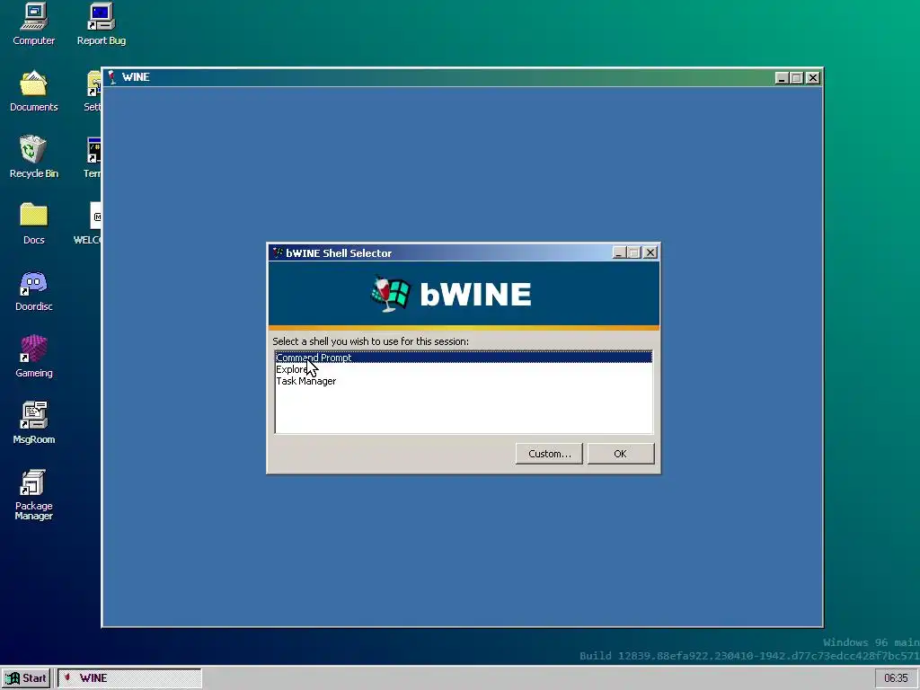This screenshot has width=920, height=690.
Task: Open the Package Manager shortcut
Action: click(x=33, y=495)
